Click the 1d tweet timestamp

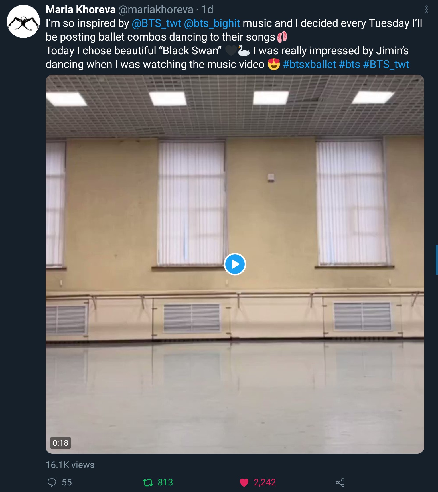(x=207, y=10)
